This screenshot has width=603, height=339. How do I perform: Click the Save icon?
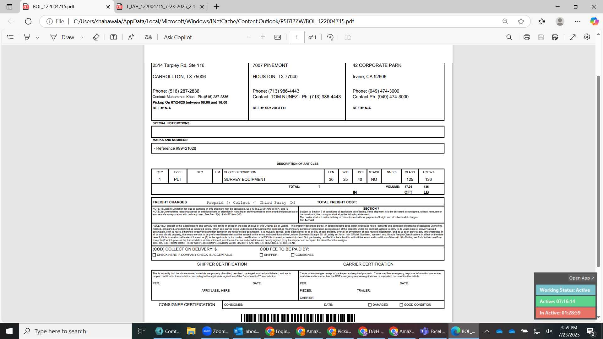tap(541, 37)
